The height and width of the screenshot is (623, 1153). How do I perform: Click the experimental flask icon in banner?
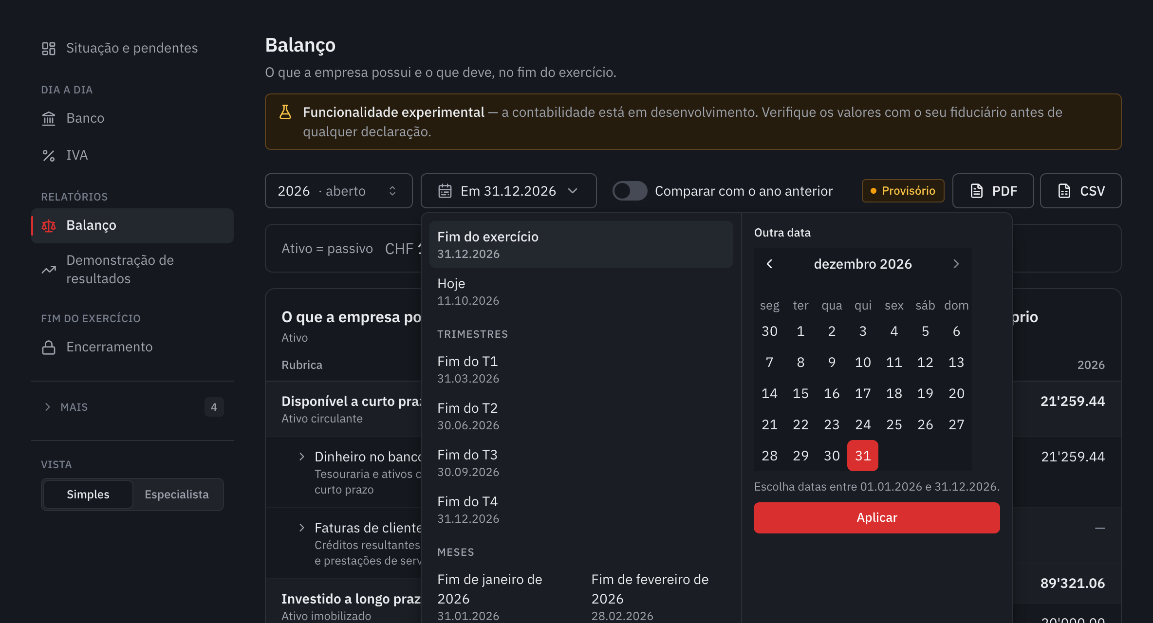point(285,112)
